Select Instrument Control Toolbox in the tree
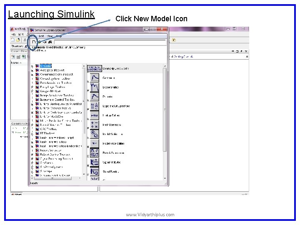The height and width of the screenshot is (225, 300). click(57, 100)
